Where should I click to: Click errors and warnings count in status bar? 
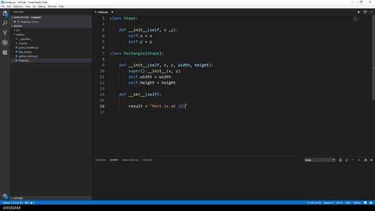tap(30, 203)
